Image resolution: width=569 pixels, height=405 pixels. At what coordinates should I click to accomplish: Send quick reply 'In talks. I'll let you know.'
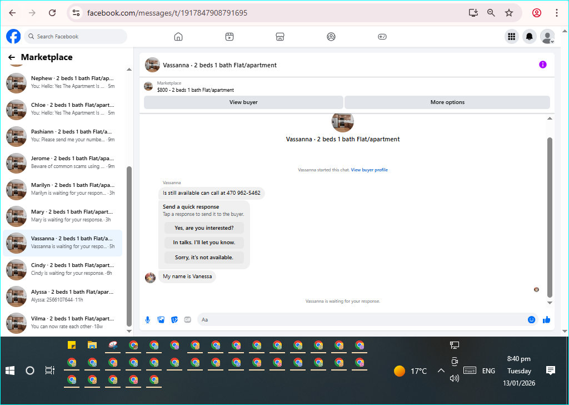point(204,243)
